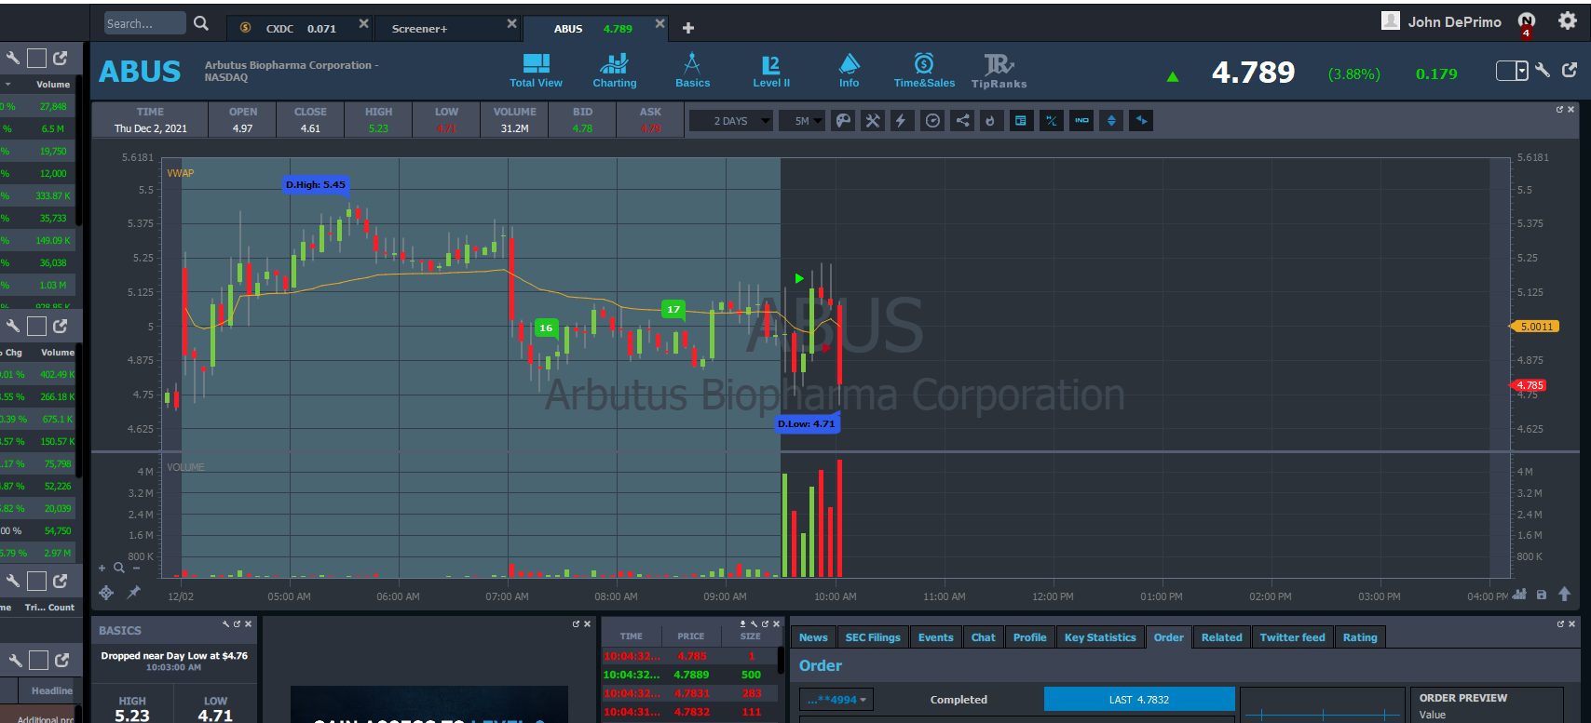Click the plus zoom-in icon below the chart

click(x=102, y=568)
